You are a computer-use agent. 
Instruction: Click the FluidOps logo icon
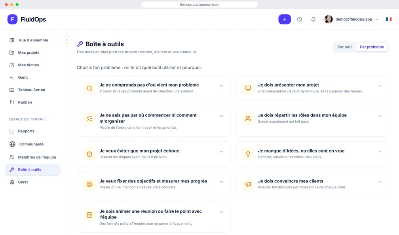point(12,19)
